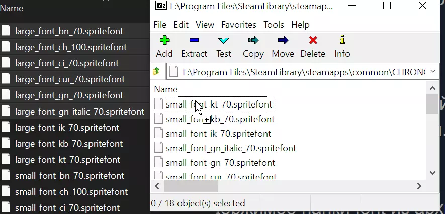
Task: Select small_font_gn_70.spritefont in 7-Zip list
Action: click(x=221, y=163)
